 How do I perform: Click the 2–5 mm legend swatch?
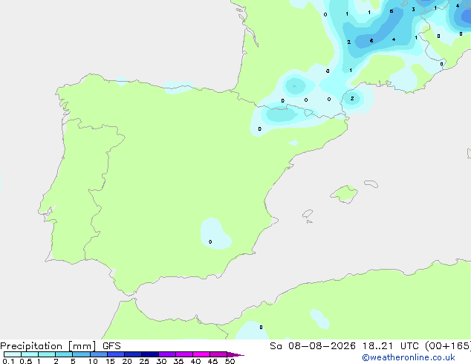coord(64,354)
